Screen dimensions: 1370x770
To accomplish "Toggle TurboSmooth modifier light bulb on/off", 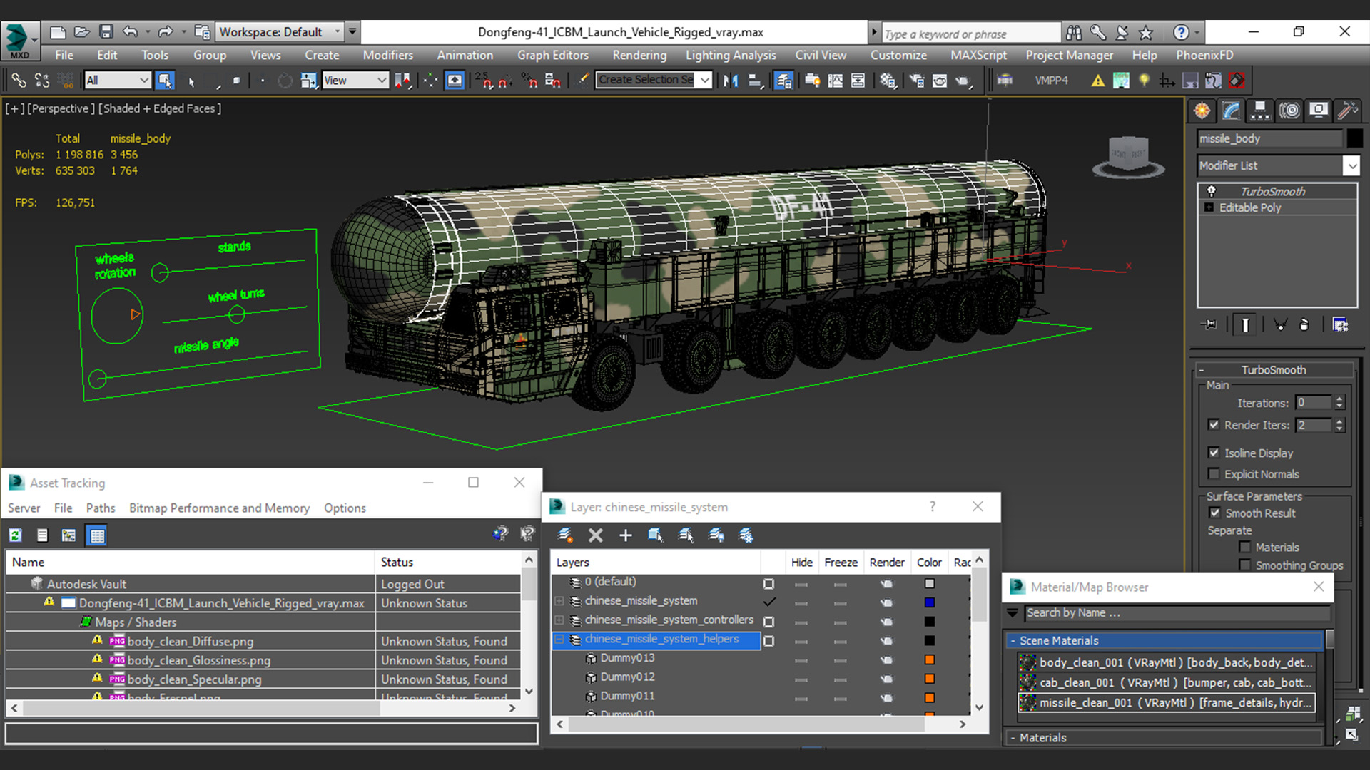I will pos(1211,191).
